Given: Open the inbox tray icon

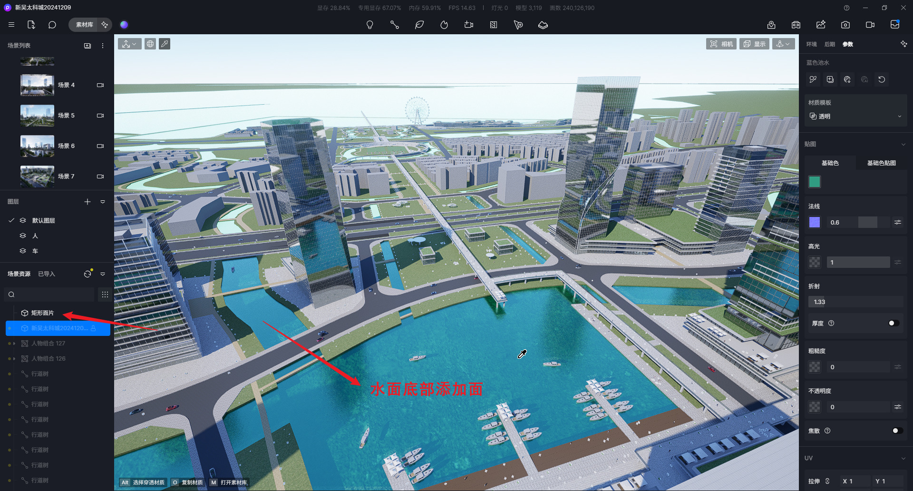Looking at the screenshot, I should click(895, 25).
